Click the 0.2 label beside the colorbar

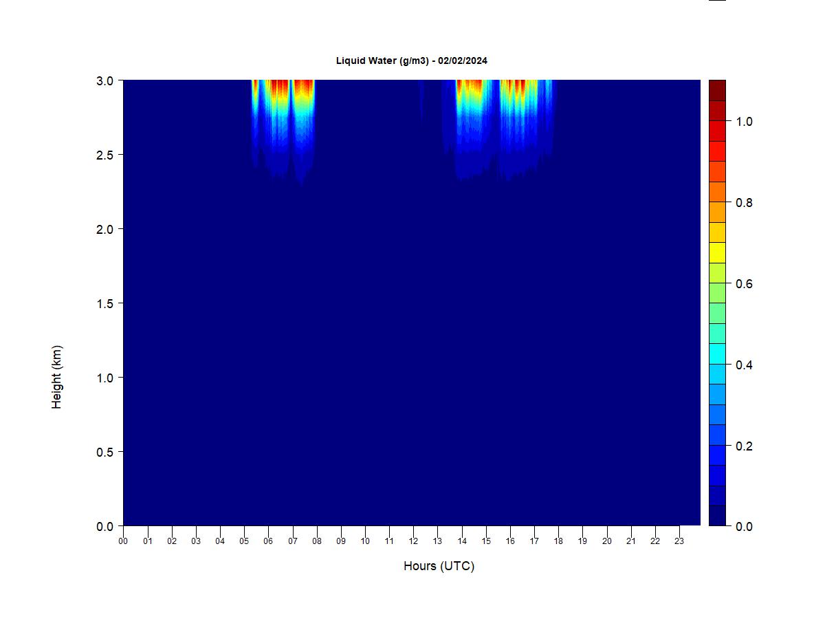coord(744,446)
